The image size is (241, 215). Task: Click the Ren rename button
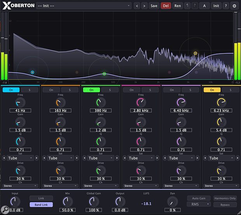pos(178,6)
